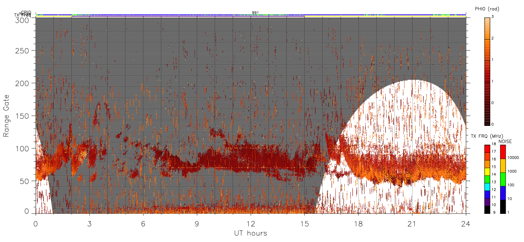
Task: Pick the purple 10–11 MHz TX FRQ swatch
Action: coord(487,202)
